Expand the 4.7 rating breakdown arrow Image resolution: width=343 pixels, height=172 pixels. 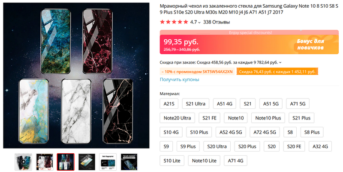[x=199, y=22]
